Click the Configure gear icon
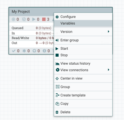Screen dimensions: 124x120 [x=57, y=17]
